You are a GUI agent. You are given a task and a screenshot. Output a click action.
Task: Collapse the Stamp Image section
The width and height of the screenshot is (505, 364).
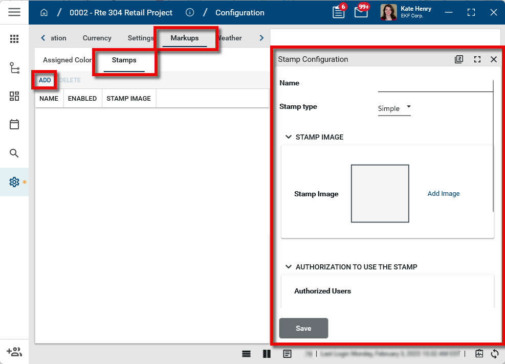tap(289, 137)
